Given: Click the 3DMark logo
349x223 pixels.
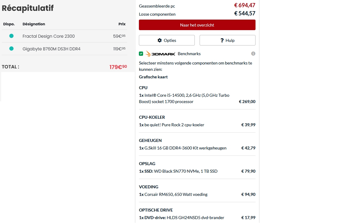Looking at the screenshot, I should click(x=160, y=54).
